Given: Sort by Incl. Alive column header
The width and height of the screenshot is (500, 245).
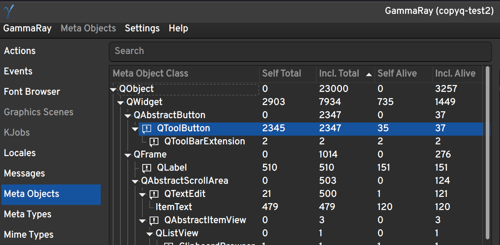Looking at the screenshot, I should 457,74.
